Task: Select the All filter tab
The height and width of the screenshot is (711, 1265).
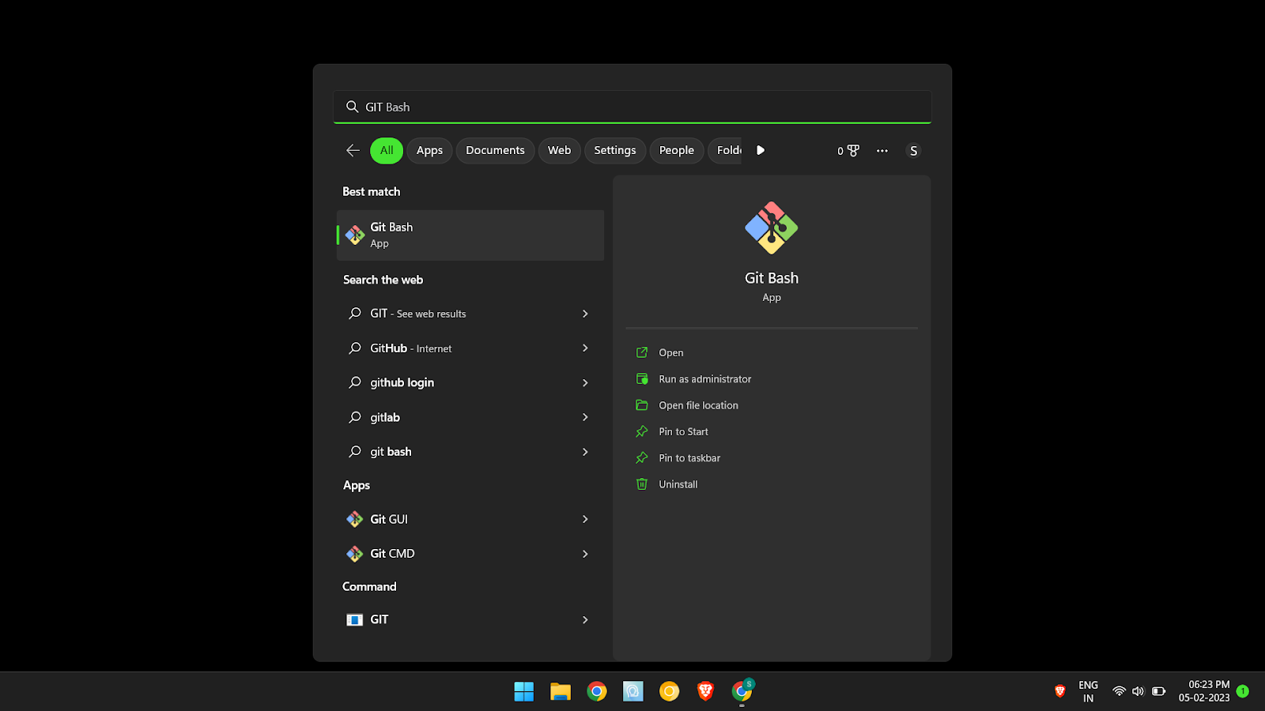Action: click(387, 150)
